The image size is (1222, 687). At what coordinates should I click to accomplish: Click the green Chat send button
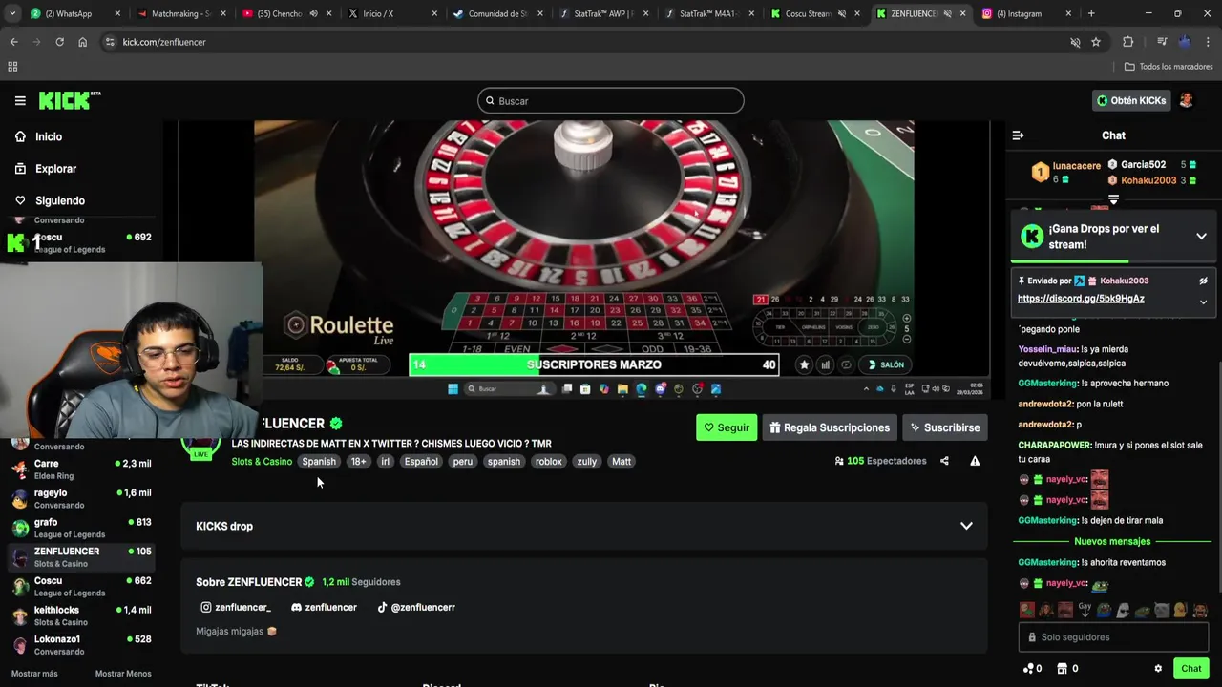click(x=1190, y=669)
